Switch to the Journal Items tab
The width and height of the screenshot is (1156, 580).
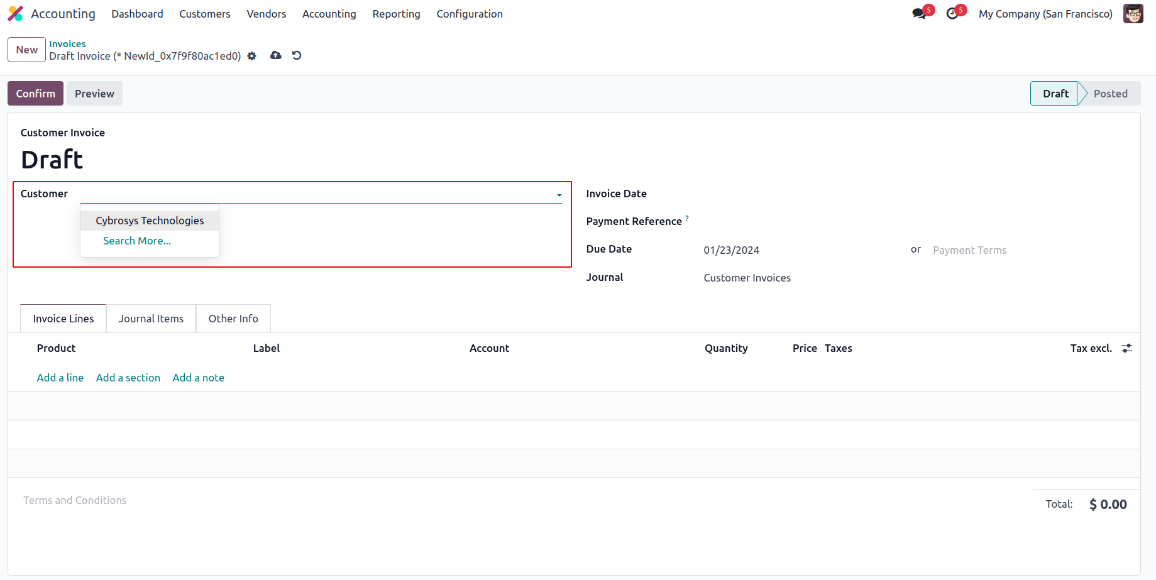tap(151, 319)
